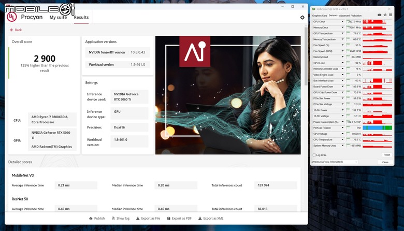Click the Export as File download icon
Image resolution: width=404 pixels, height=231 pixels.
pos(138,219)
